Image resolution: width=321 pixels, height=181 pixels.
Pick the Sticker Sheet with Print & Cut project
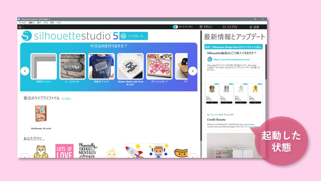click(130, 66)
